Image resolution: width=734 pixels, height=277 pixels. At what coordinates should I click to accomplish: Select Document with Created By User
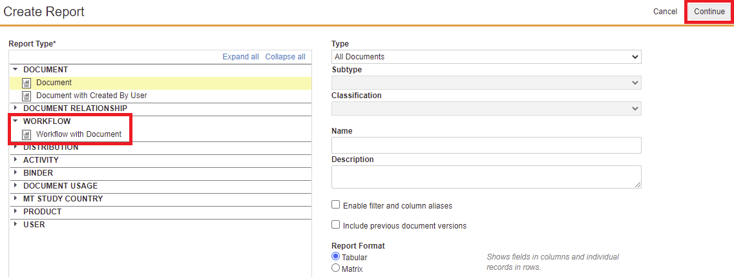(x=91, y=96)
